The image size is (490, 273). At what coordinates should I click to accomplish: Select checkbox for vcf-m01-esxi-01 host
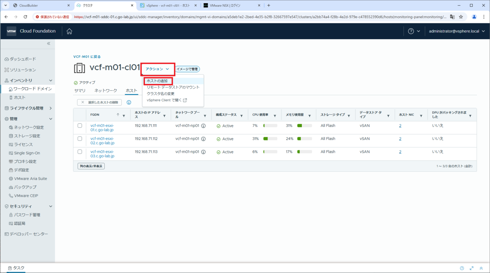[80, 126]
